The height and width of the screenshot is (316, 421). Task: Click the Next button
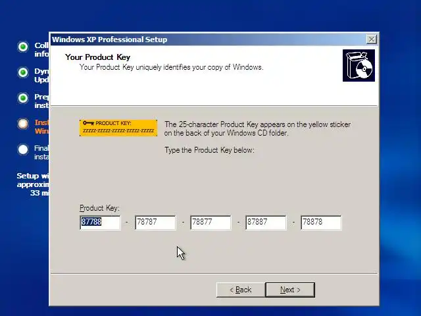click(x=290, y=290)
